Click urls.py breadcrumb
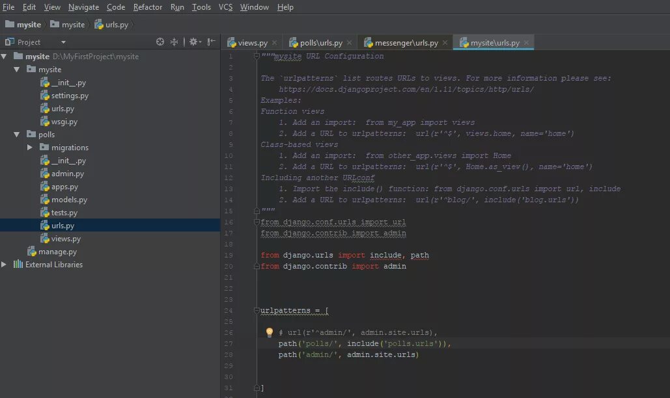Image resolution: width=670 pixels, height=398 pixels. [x=111, y=25]
